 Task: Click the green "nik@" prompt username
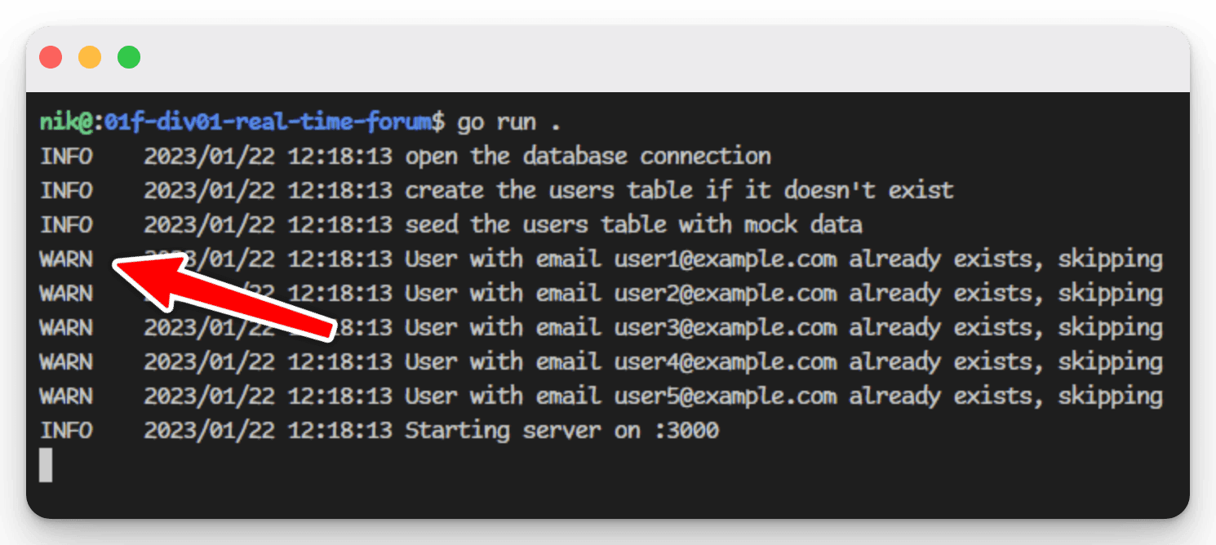pyautogui.click(x=65, y=122)
